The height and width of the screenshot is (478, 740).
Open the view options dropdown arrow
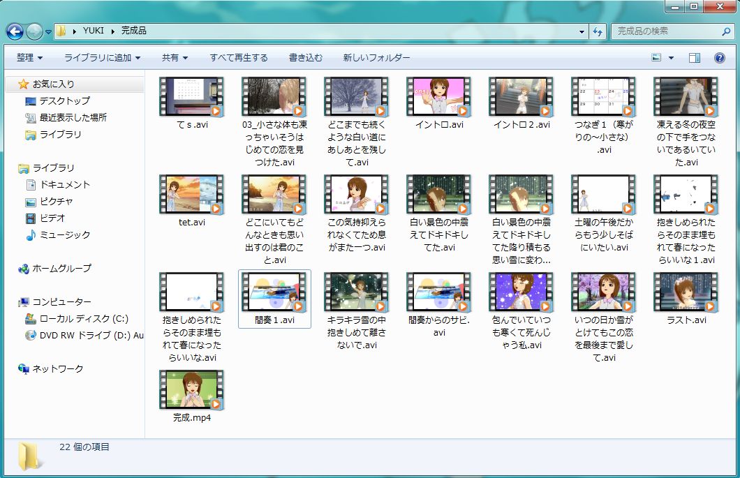[x=671, y=58]
